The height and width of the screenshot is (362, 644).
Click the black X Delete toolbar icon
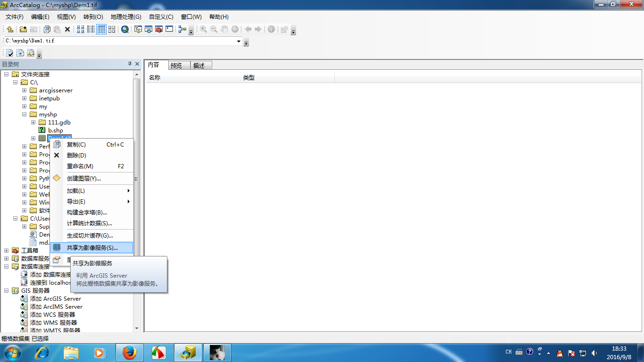point(67,29)
